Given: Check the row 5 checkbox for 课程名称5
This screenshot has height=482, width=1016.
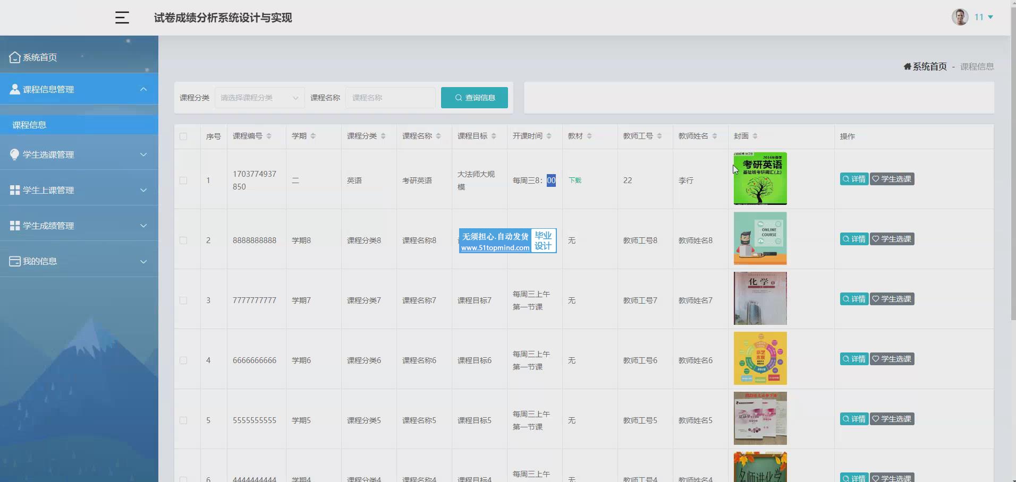Looking at the screenshot, I should [x=183, y=420].
